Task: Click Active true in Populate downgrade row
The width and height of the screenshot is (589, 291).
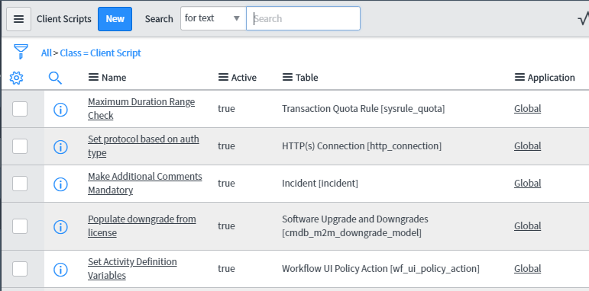Action: point(226,225)
